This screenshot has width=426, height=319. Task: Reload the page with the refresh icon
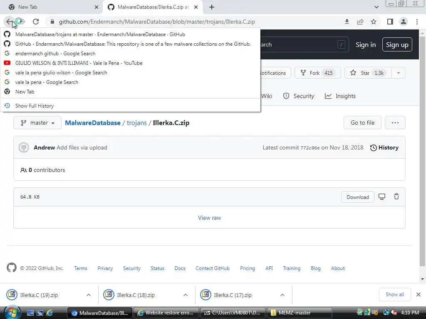pos(36,22)
